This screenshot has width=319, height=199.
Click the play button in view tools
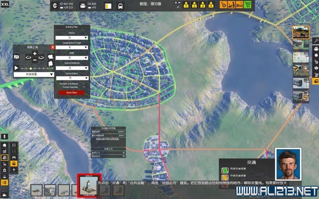17,68
